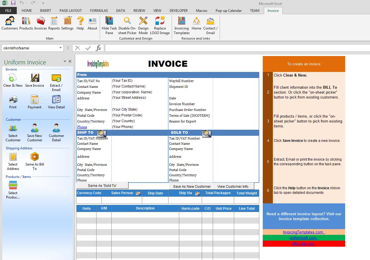Toggle Hide Task Pane button
Image resolution: width=370 pixels, height=260 pixels.
[x=109, y=25]
